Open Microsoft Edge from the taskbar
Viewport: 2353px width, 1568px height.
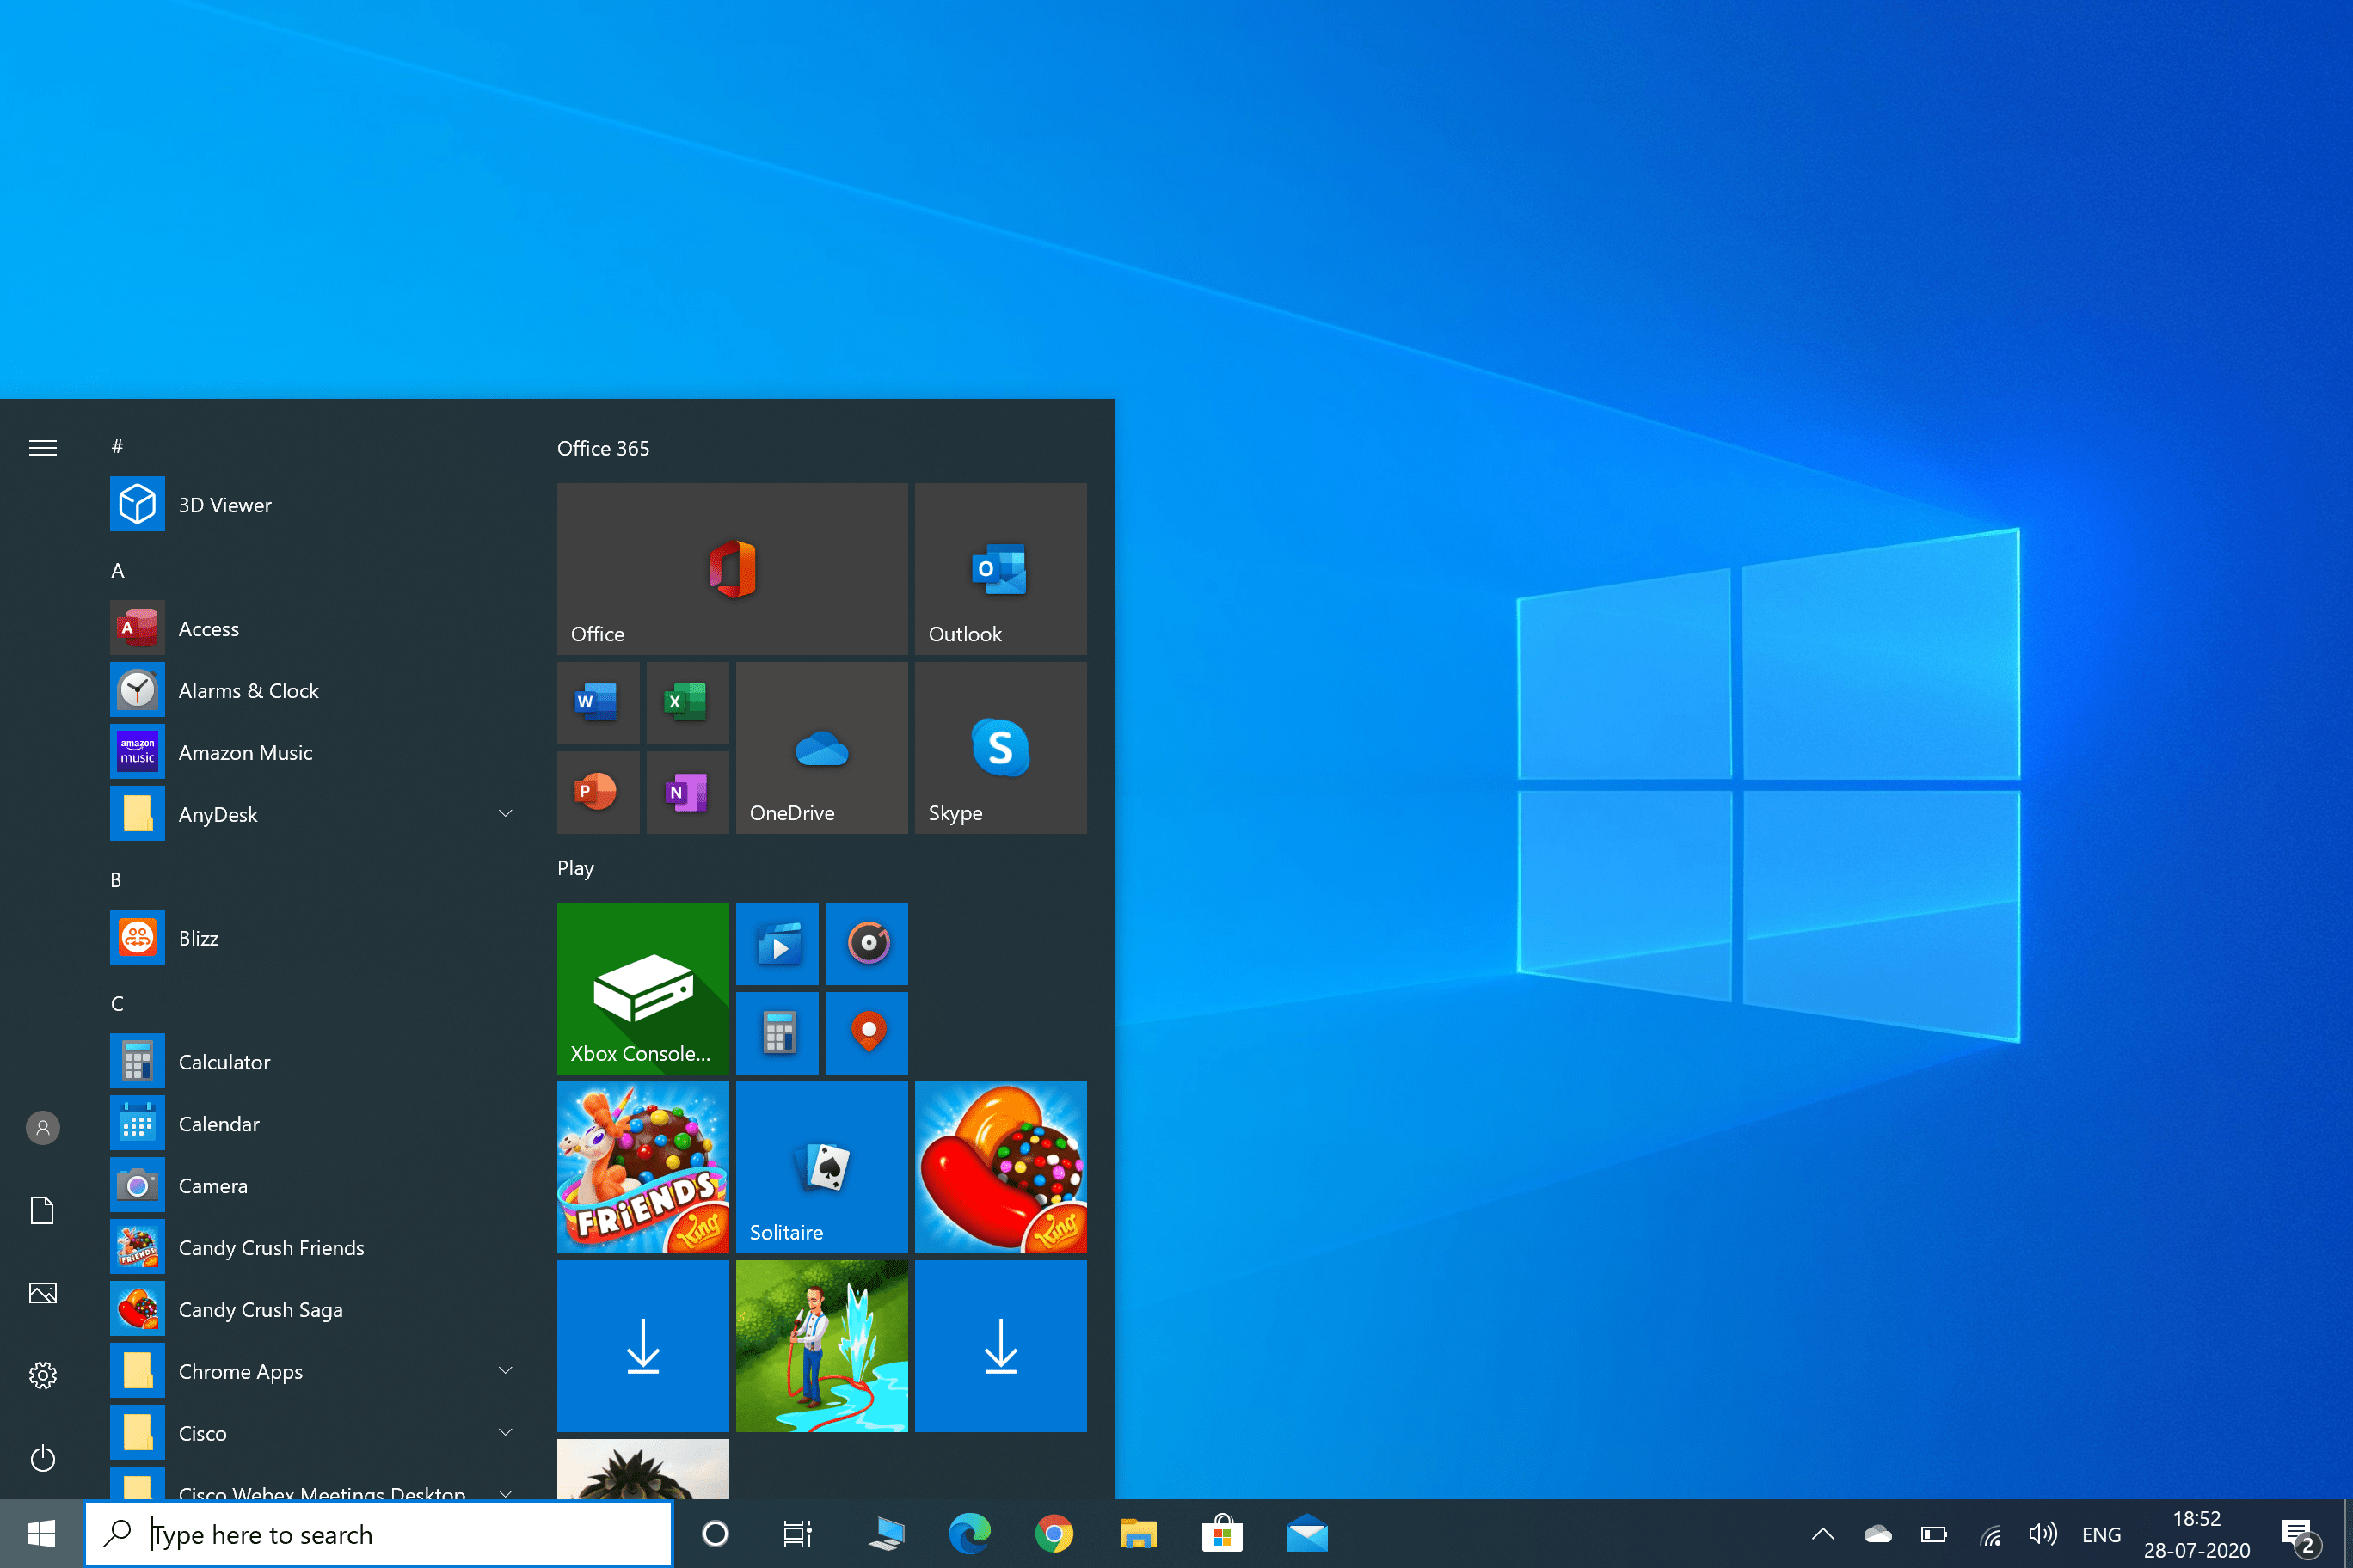tap(968, 1533)
